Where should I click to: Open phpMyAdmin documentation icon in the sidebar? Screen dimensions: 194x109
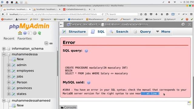tap(25, 33)
